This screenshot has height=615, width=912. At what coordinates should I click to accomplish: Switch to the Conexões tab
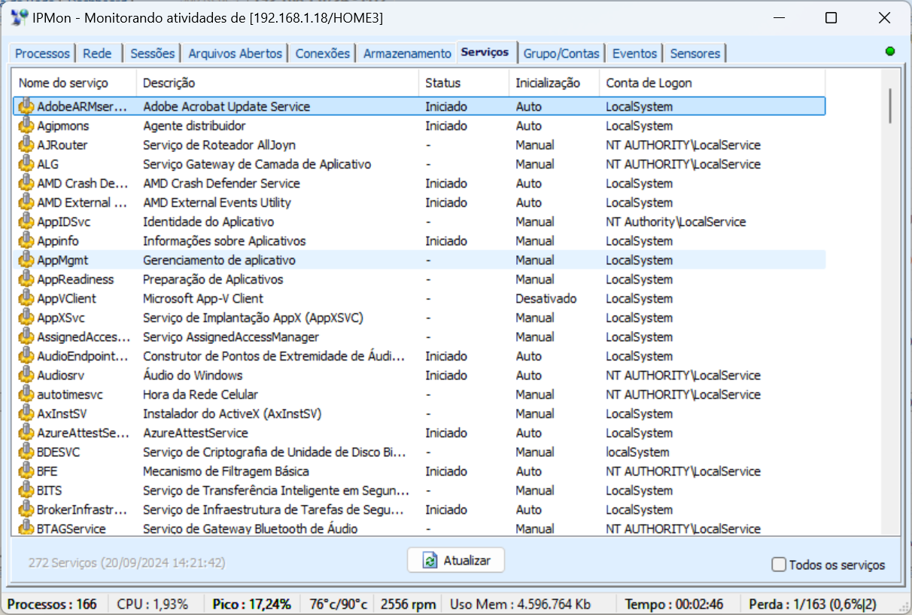[323, 53]
